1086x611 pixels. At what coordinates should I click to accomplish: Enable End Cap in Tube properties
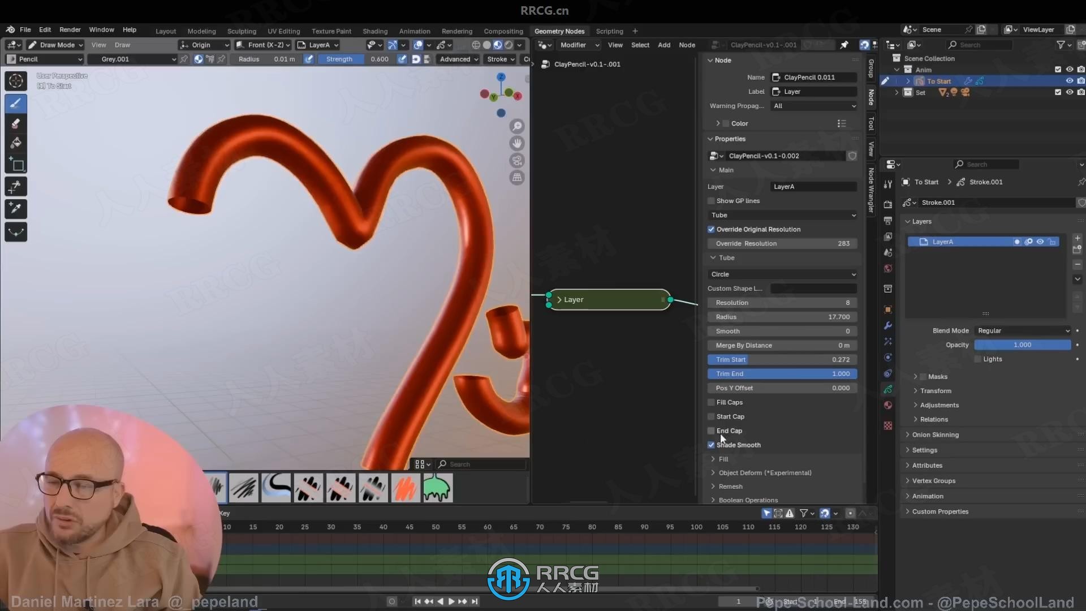(712, 431)
